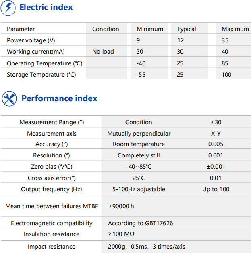Click the wrench tools Performance index icon

9,99
